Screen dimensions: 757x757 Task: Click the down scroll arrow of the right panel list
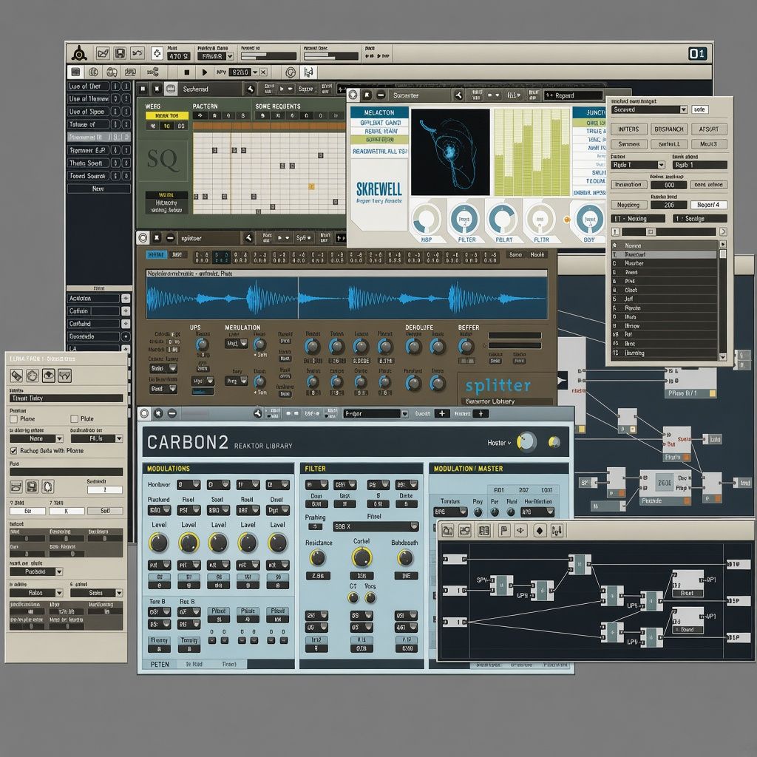coord(723,357)
